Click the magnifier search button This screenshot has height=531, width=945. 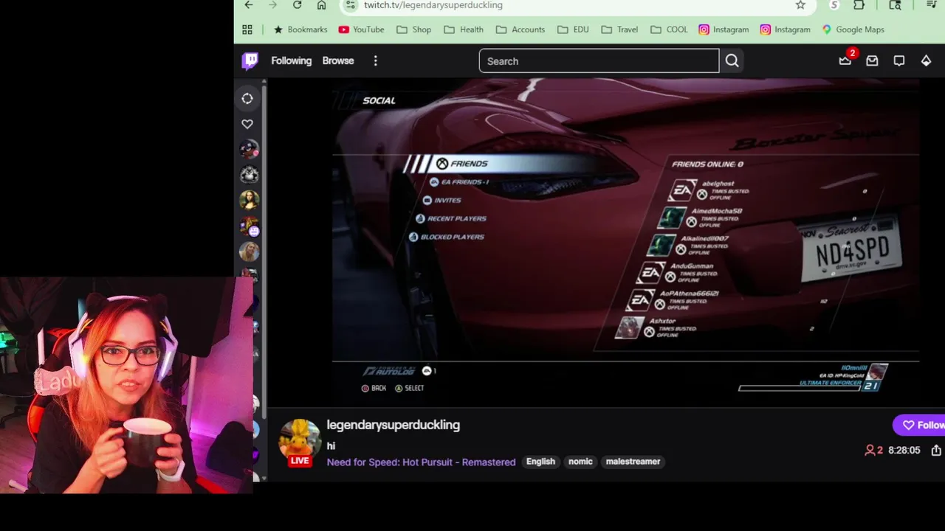(732, 61)
